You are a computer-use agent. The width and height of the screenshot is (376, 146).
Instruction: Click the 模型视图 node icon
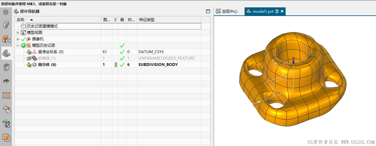[23, 33]
